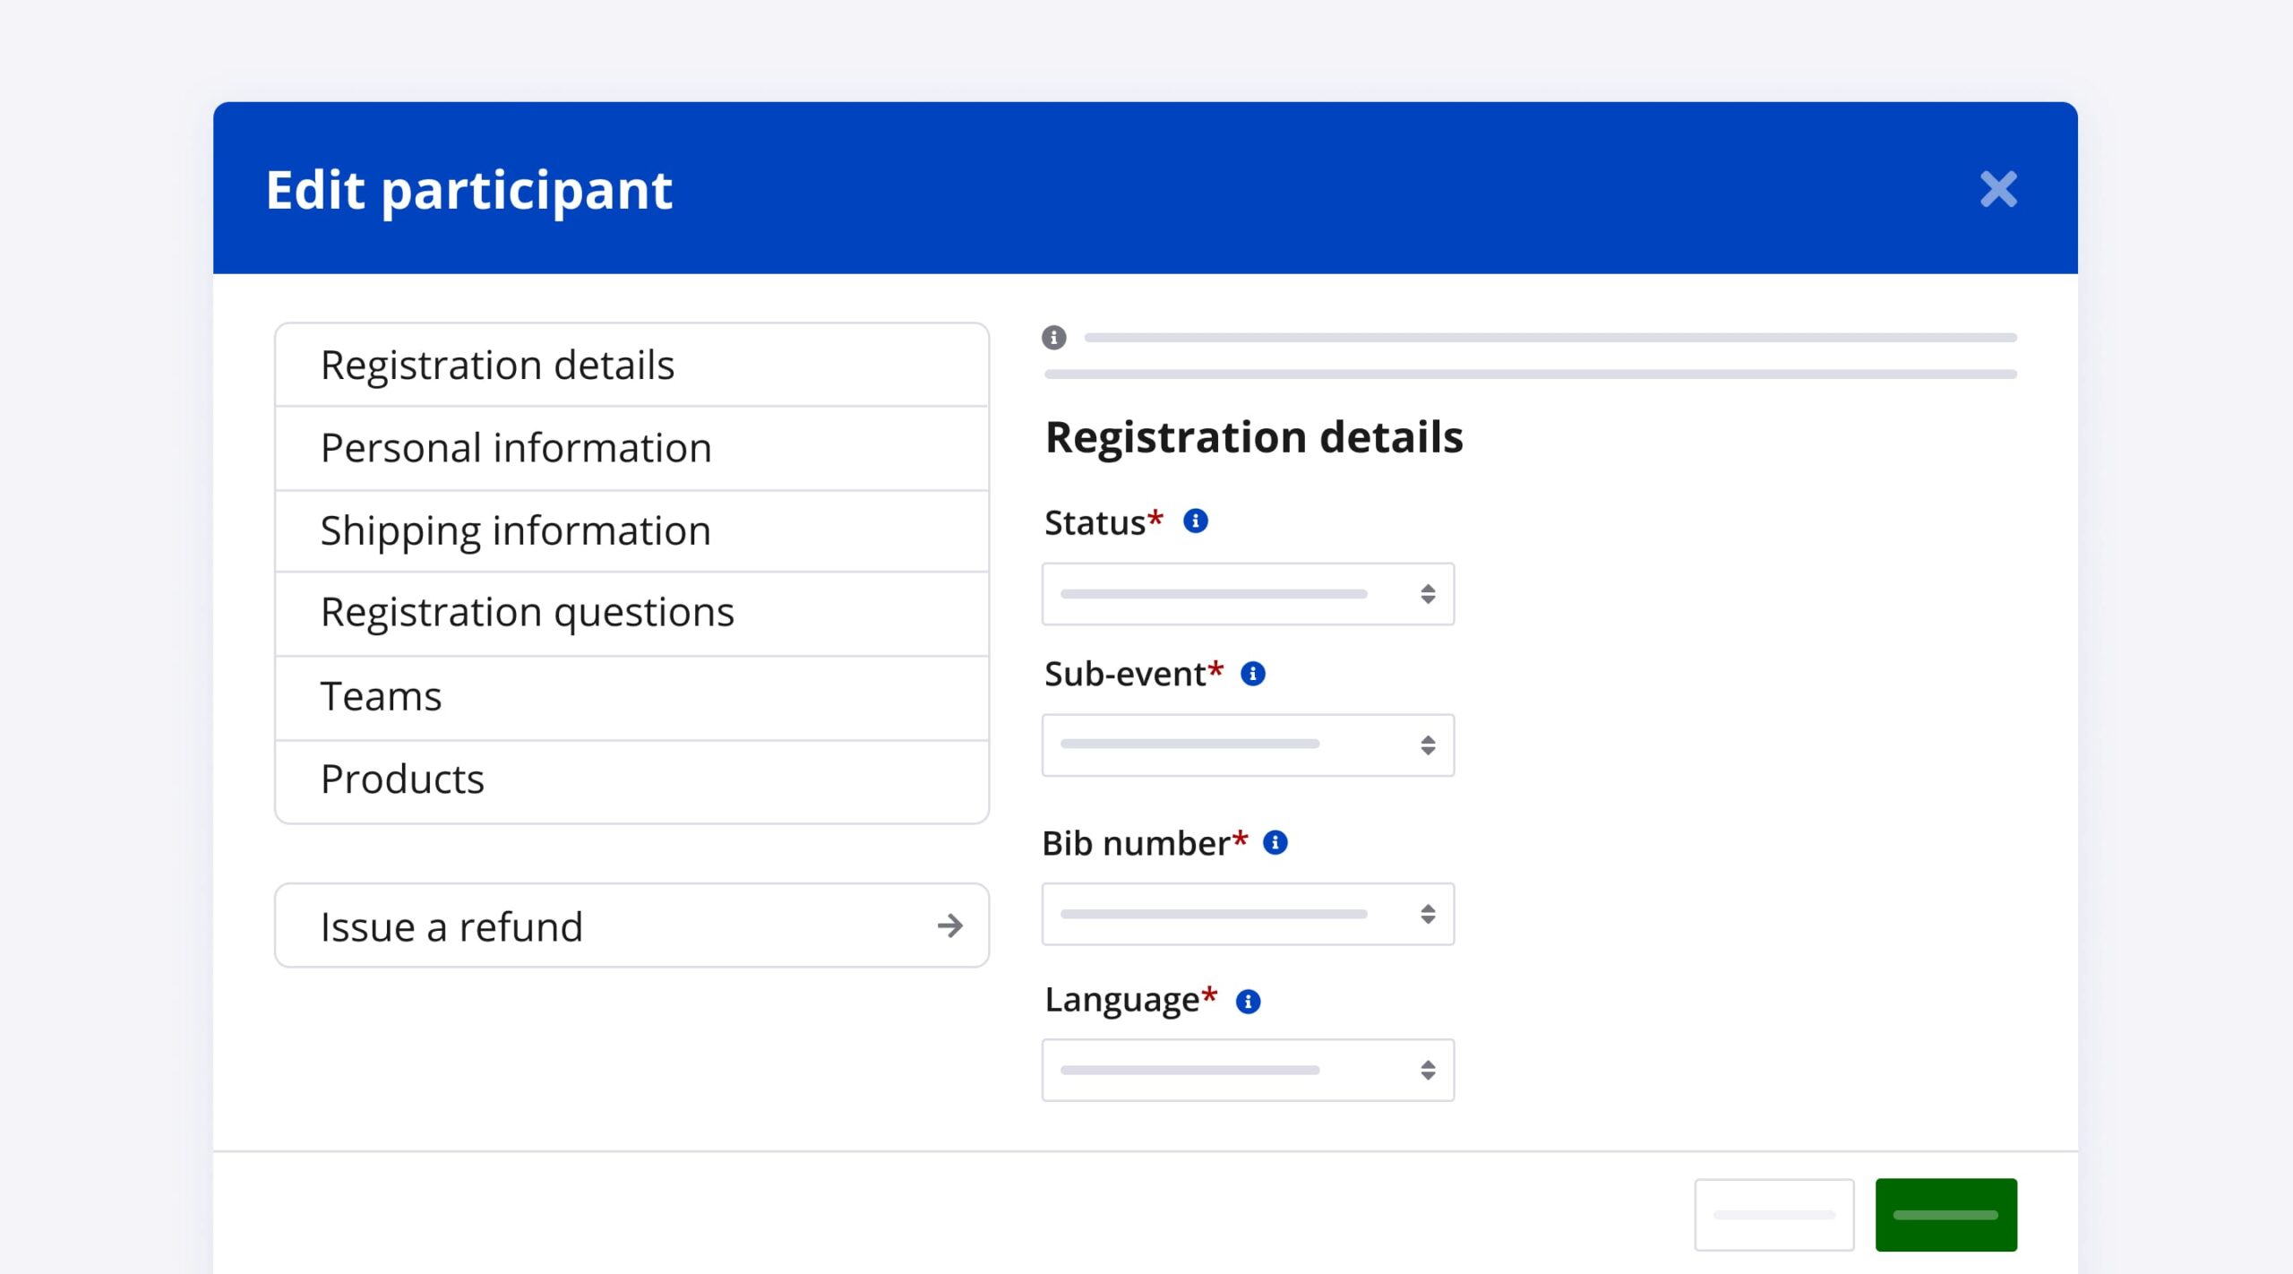Open the Shipping information section
The width and height of the screenshot is (2293, 1274).
click(x=631, y=530)
